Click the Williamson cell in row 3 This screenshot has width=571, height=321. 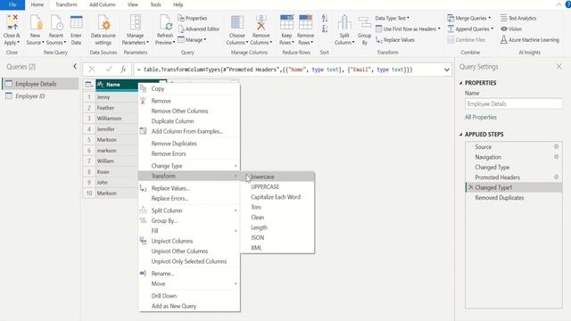click(117, 119)
